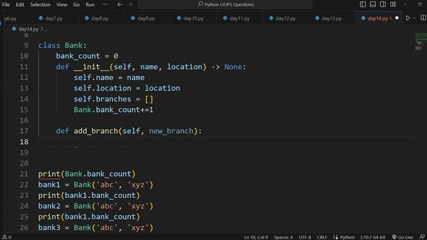Screen dimensions: 427x240
Task: Open the Edit menu
Action: click(20, 5)
